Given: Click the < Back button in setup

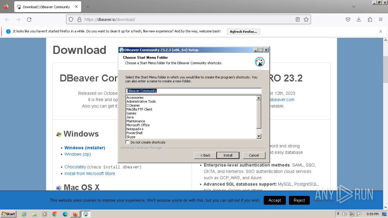Looking at the screenshot, I should point(205,155).
